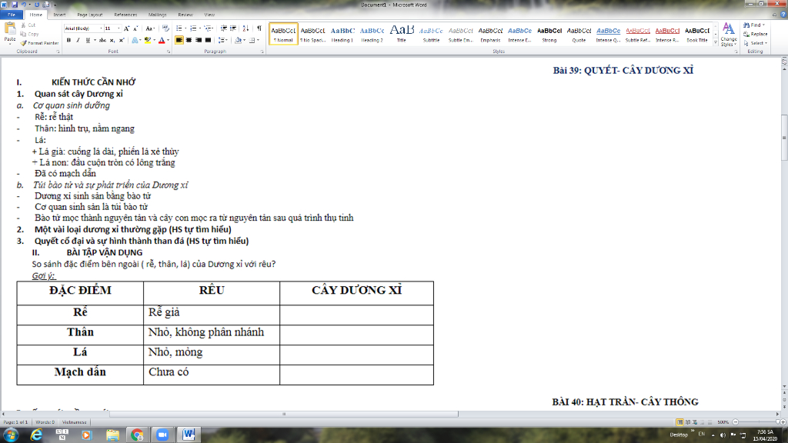Click the Grow Font icon

pyautogui.click(x=127, y=28)
